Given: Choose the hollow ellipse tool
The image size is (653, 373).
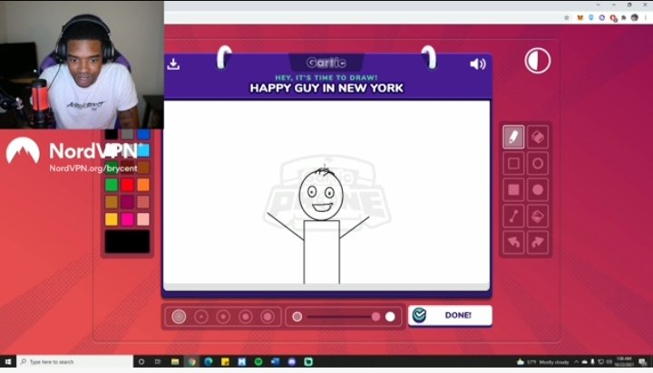Looking at the screenshot, I should point(538,164).
